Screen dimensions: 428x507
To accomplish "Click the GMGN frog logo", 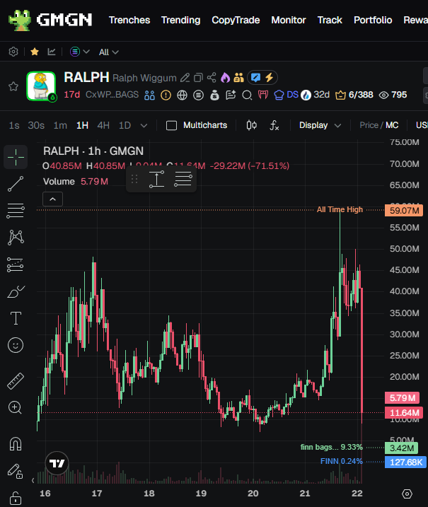I will 20,20.
